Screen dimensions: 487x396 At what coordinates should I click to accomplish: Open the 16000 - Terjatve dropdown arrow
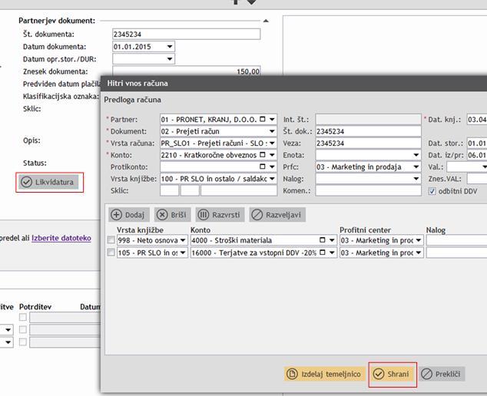pyautogui.click(x=332, y=252)
